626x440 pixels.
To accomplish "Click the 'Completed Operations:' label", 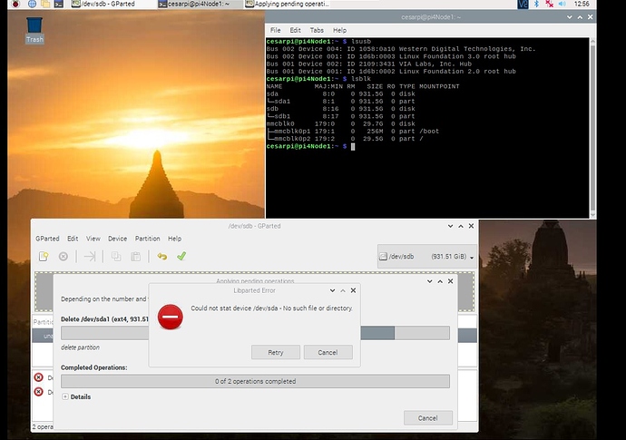I will click(x=94, y=367).
